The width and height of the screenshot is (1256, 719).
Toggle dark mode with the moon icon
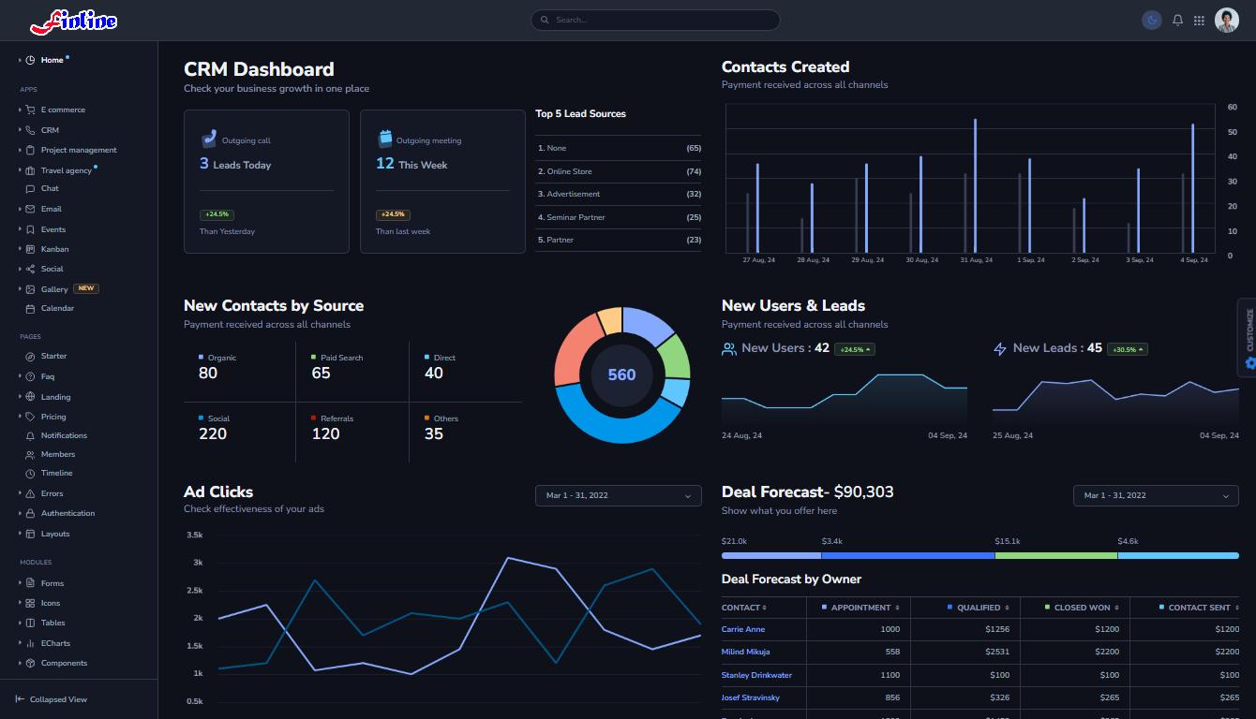(x=1151, y=20)
